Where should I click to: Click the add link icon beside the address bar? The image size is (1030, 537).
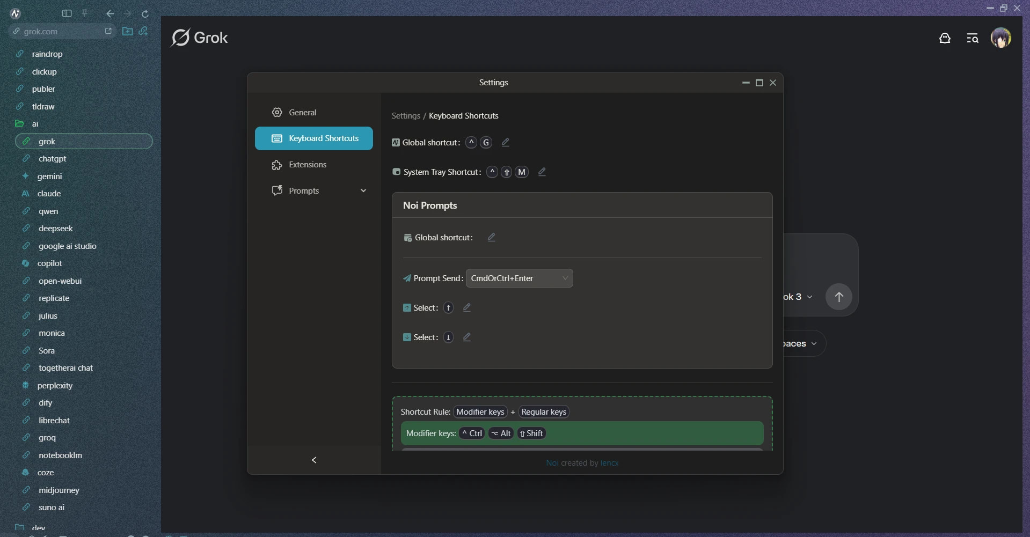(x=143, y=31)
